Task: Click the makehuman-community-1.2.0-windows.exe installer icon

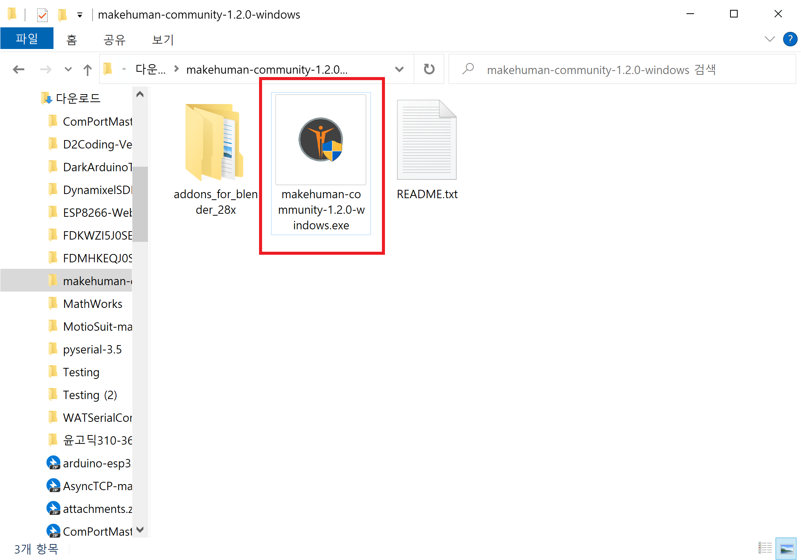Action: [321, 140]
